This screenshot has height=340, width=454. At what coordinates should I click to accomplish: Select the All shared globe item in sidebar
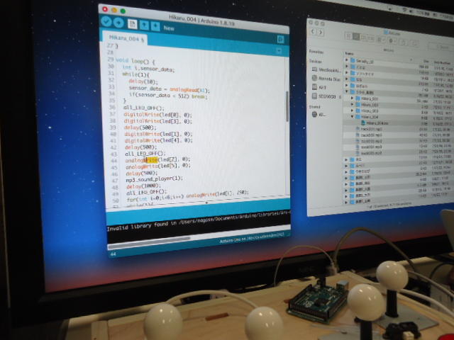[x=319, y=115]
